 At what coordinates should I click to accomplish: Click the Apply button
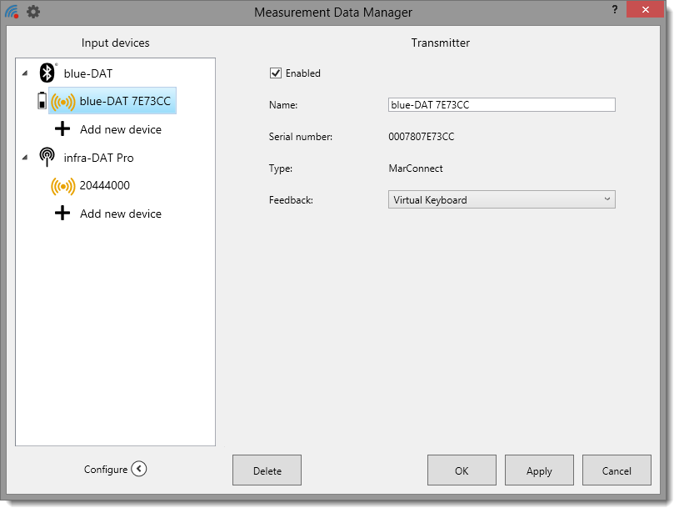coord(539,470)
